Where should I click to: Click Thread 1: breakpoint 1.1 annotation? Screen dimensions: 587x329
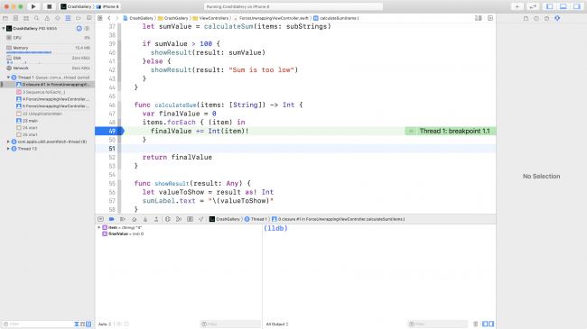(x=451, y=131)
